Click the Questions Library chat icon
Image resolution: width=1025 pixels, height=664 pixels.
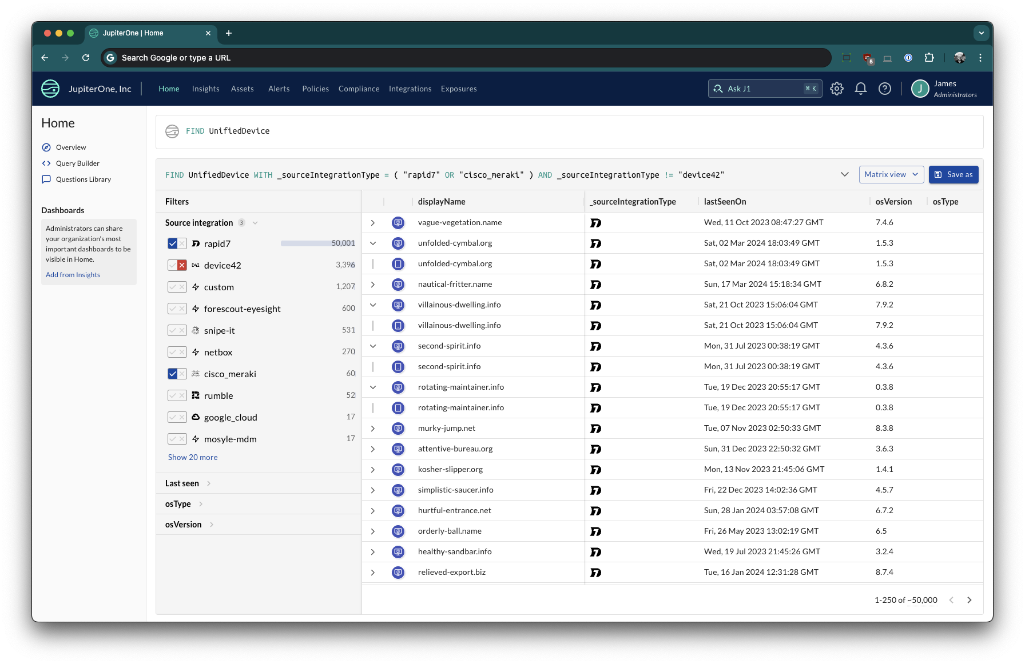pyautogui.click(x=46, y=179)
